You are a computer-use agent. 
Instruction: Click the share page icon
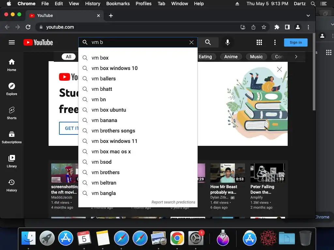tap(253, 27)
